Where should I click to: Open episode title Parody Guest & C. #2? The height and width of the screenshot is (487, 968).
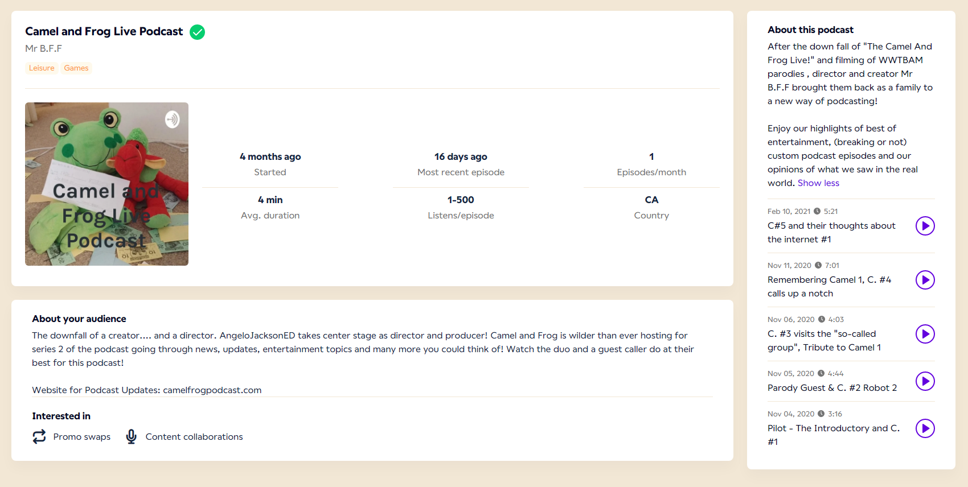coord(832,388)
